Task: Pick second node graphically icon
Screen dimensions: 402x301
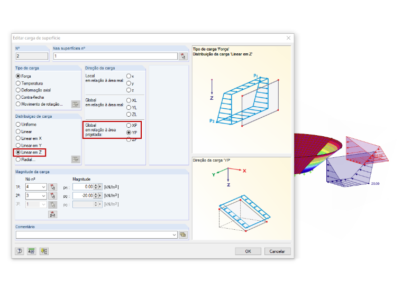Action: pos(52,196)
